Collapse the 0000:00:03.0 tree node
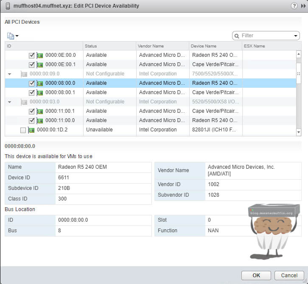Image resolution: width=308 pixels, height=284 pixels. click(x=9, y=102)
